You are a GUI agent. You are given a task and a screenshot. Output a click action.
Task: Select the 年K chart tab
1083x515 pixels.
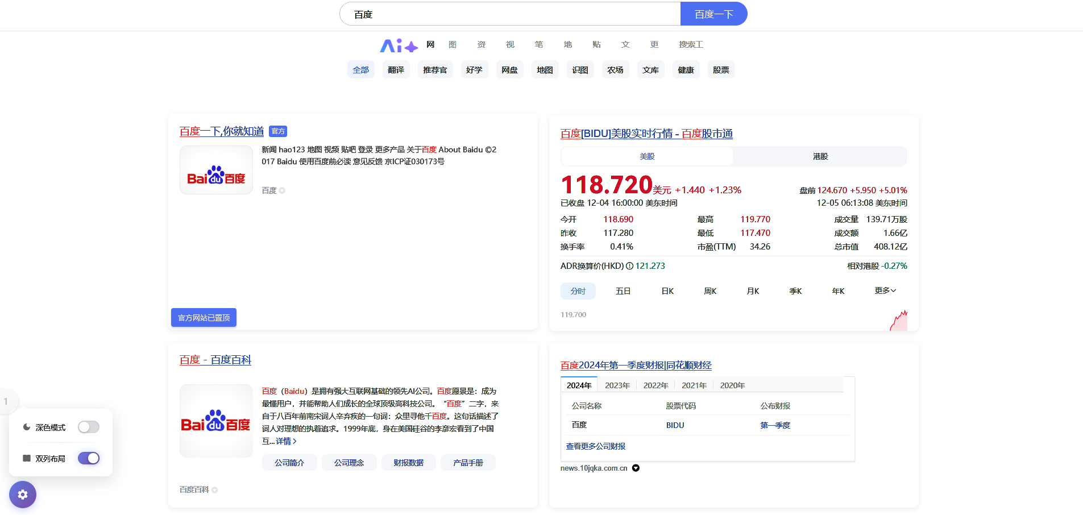click(x=838, y=291)
